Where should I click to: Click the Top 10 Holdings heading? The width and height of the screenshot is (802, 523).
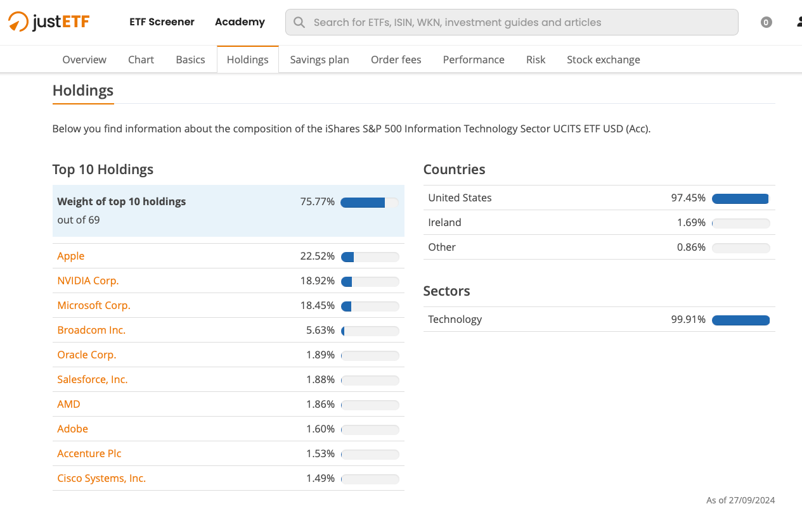tap(103, 169)
